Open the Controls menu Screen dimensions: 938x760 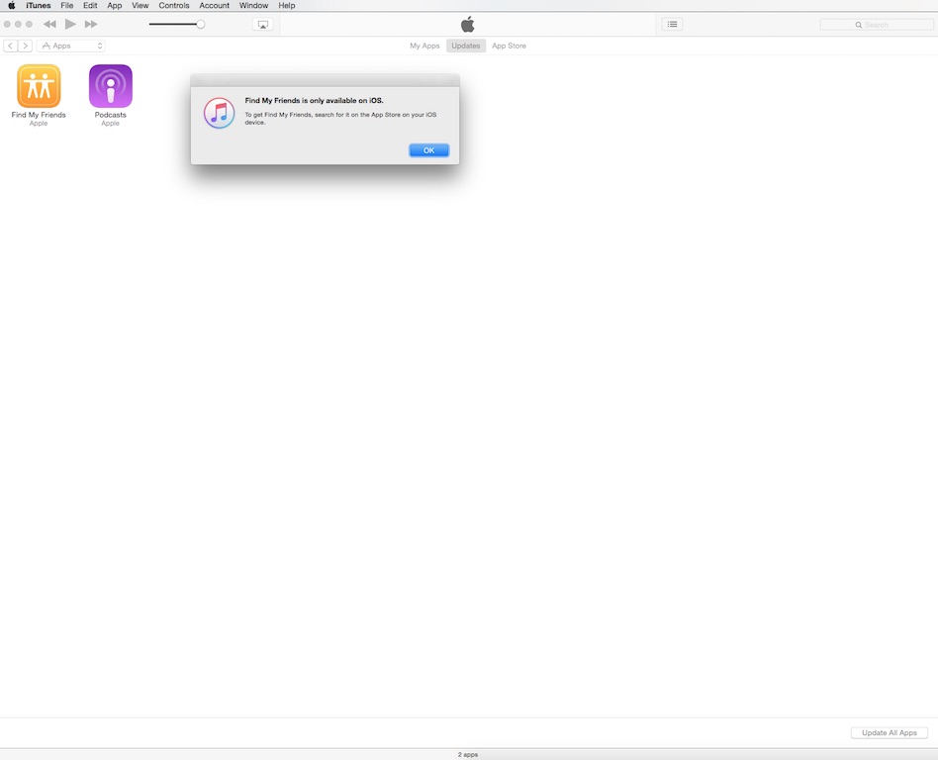(173, 5)
